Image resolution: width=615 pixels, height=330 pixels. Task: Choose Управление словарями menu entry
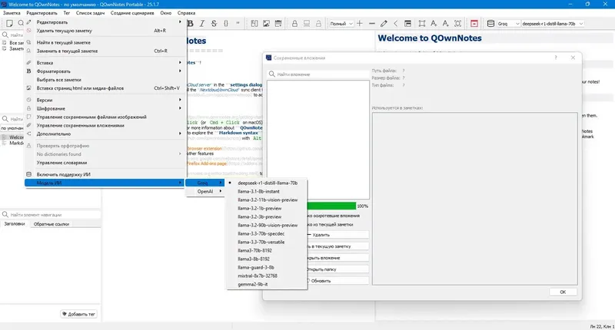coord(105,163)
